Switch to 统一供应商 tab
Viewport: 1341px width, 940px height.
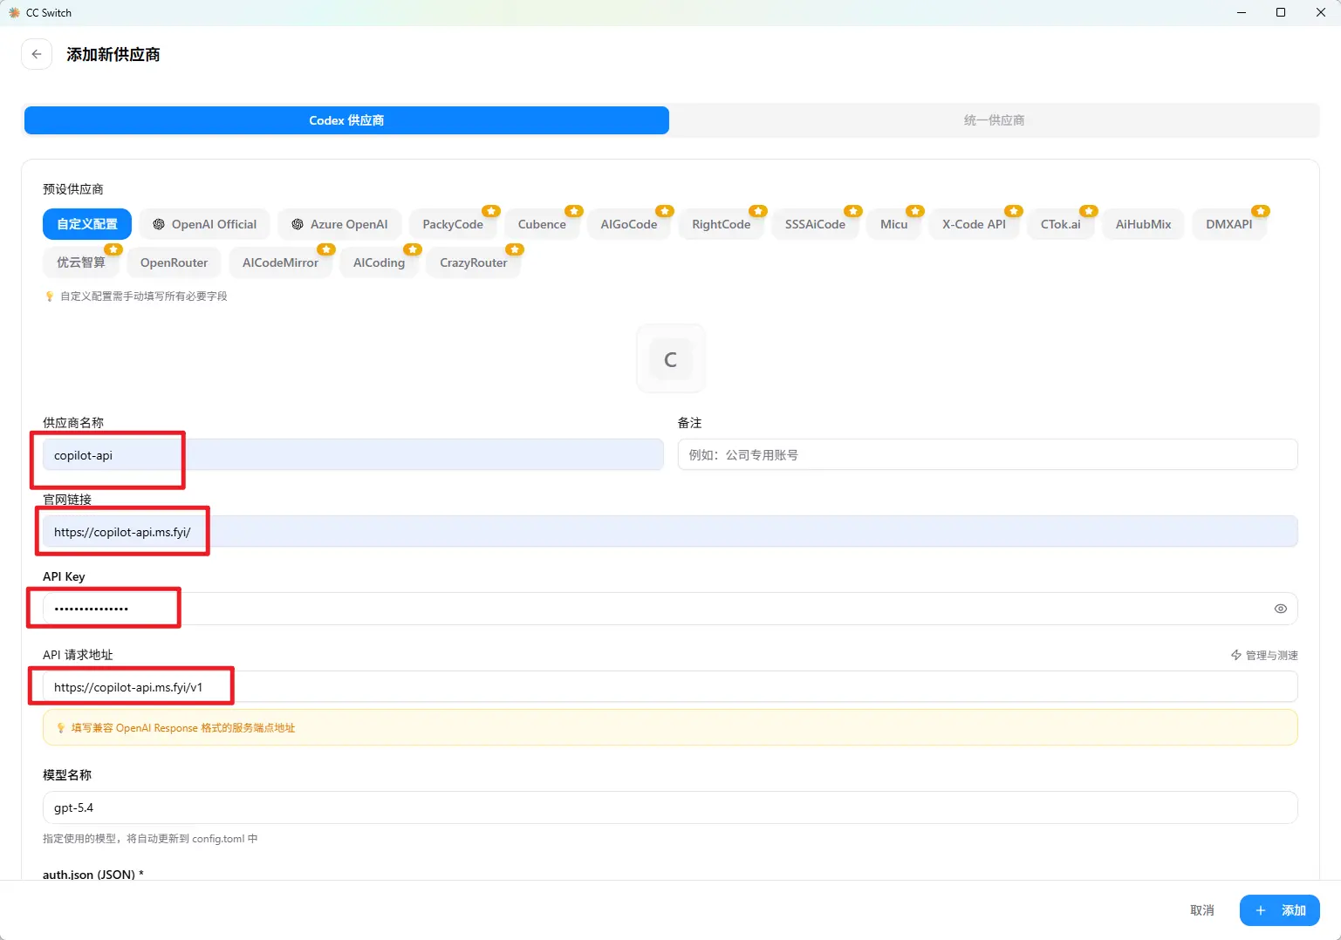[x=994, y=120]
